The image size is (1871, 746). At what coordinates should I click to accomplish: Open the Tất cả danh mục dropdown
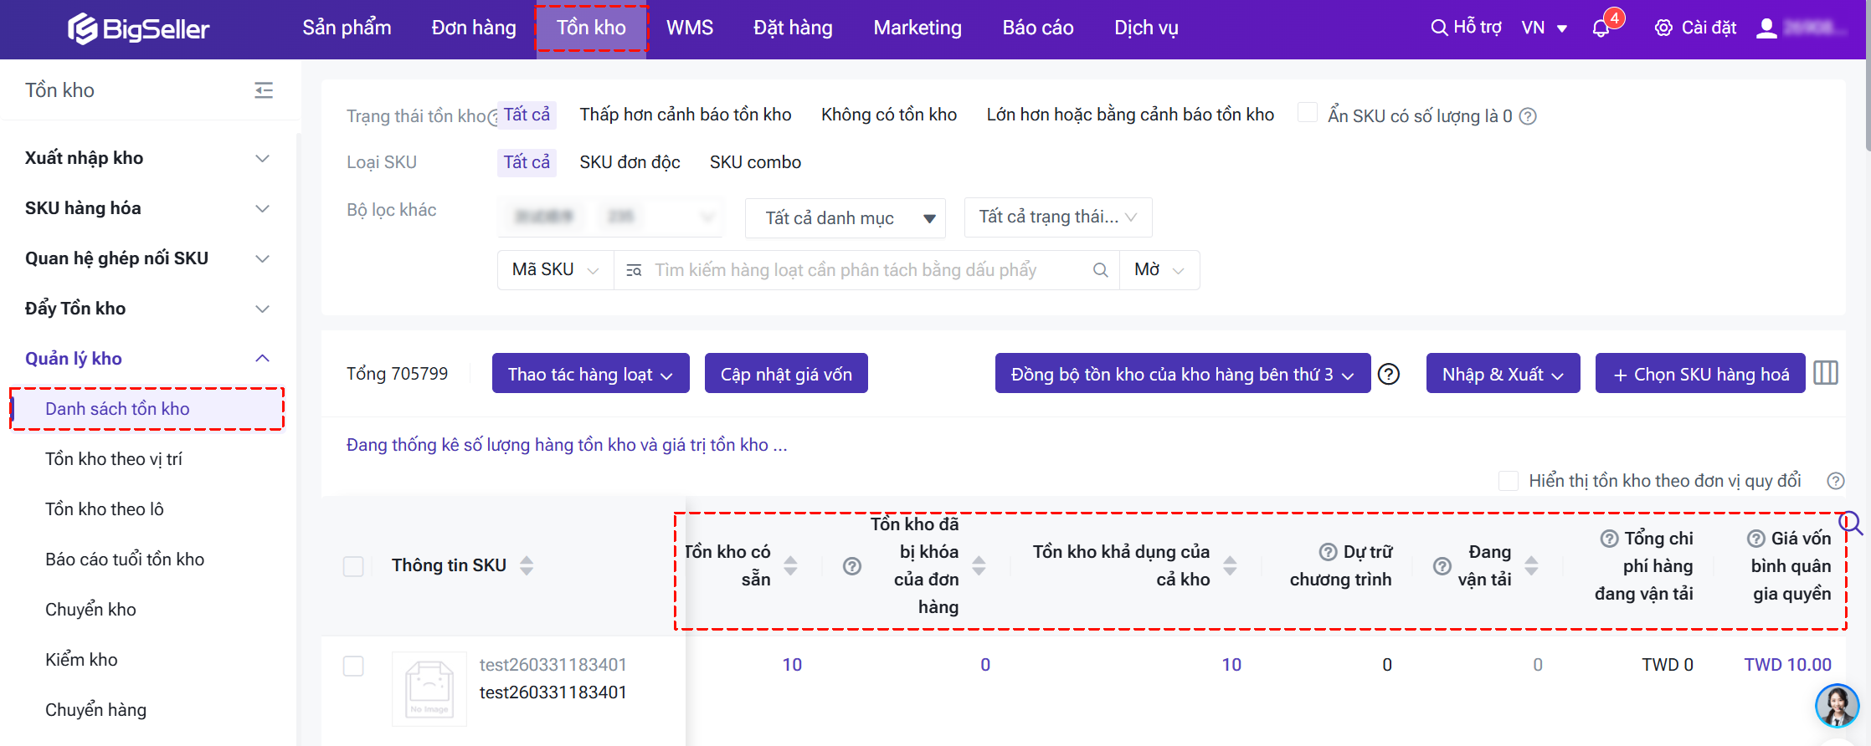click(845, 218)
